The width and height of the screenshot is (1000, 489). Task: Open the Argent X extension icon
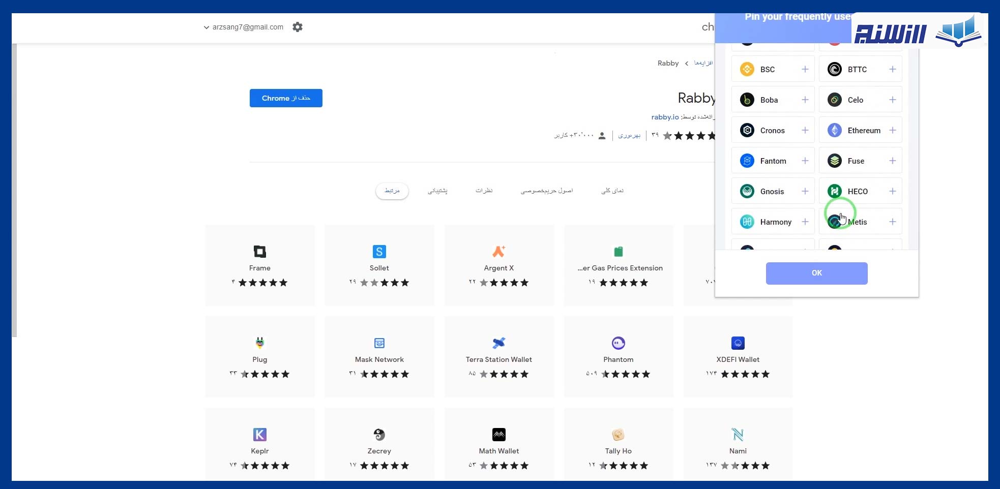[499, 251]
